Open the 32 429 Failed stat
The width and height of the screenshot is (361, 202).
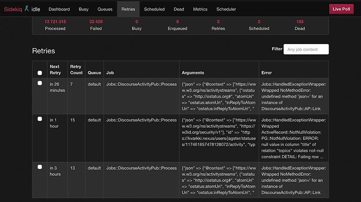click(x=96, y=25)
